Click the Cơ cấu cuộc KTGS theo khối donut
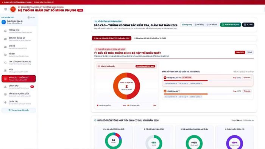The image size is (265, 149). pyautogui.click(x=114, y=141)
